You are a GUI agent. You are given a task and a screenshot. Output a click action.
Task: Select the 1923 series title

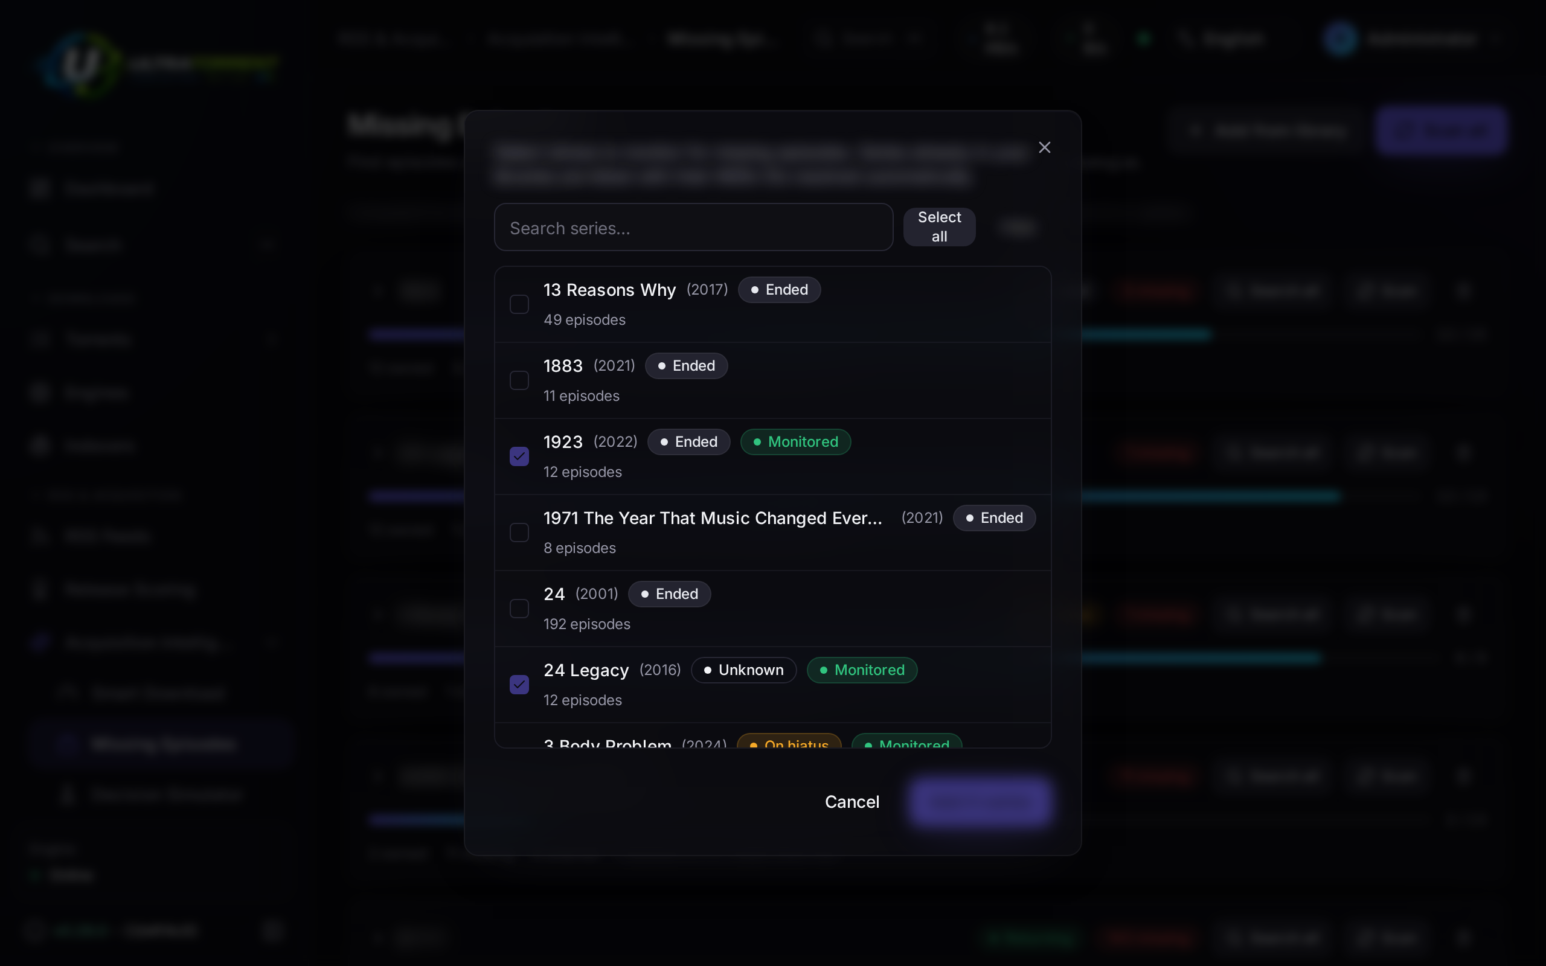(563, 442)
